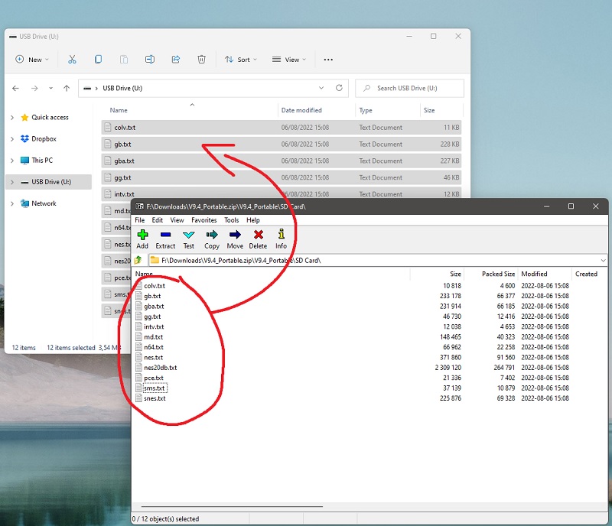The height and width of the screenshot is (526, 612).
Task: Sort Explorer by Date modified column
Action: click(301, 110)
